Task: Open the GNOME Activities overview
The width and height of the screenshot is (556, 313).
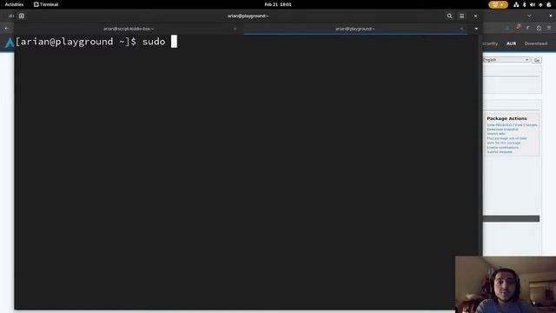Action: pyautogui.click(x=14, y=4)
